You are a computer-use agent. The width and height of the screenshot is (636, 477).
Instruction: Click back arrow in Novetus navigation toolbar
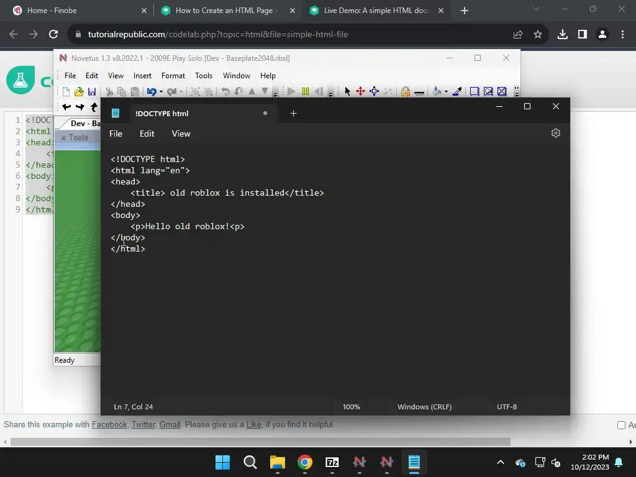pyautogui.click(x=66, y=107)
